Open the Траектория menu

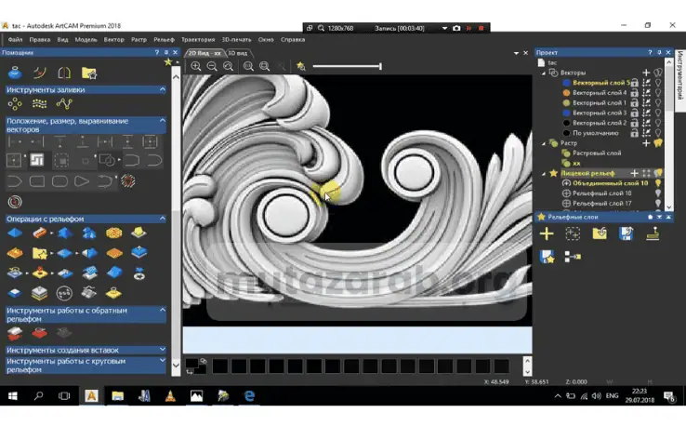pos(198,39)
